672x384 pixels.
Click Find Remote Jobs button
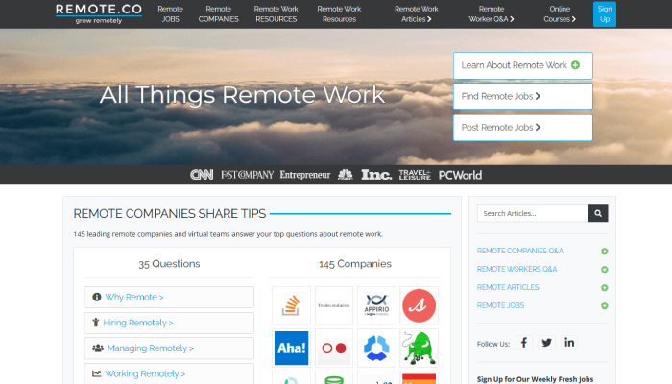point(523,96)
